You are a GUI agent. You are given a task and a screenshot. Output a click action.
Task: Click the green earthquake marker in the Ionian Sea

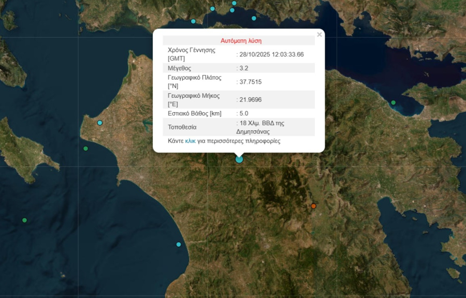pyautogui.click(x=23, y=219)
